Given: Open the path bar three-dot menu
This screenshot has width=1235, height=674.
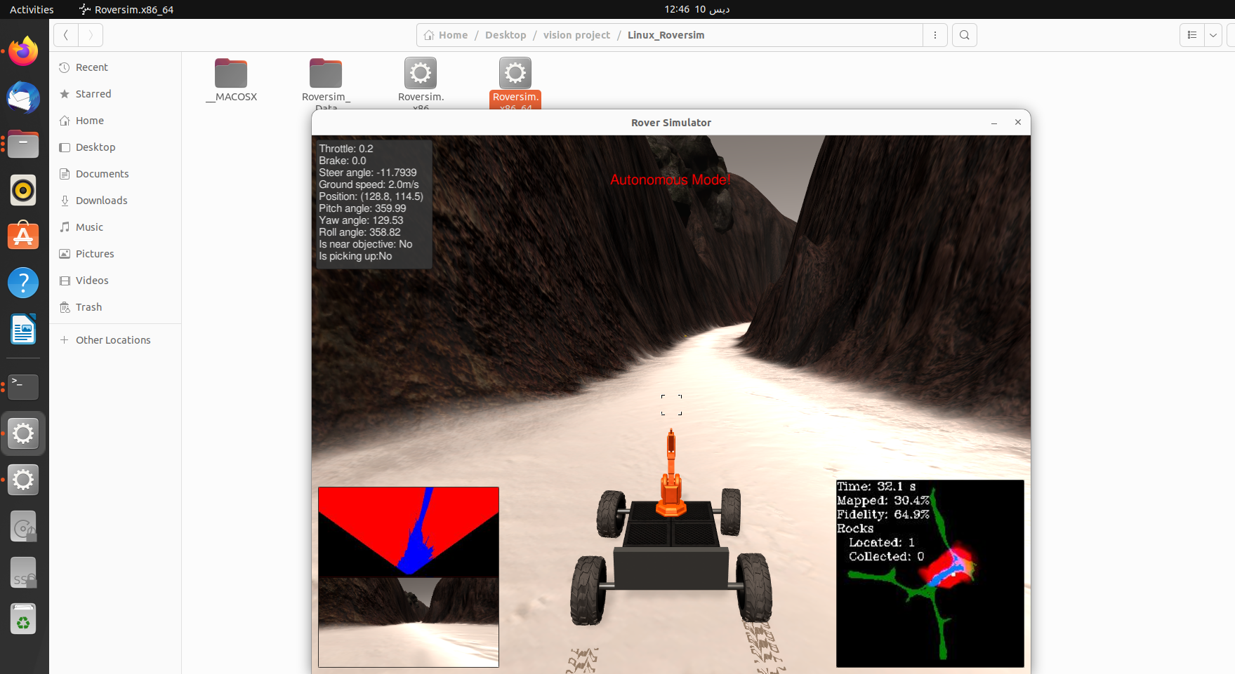Looking at the screenshot, I should 935,35.
